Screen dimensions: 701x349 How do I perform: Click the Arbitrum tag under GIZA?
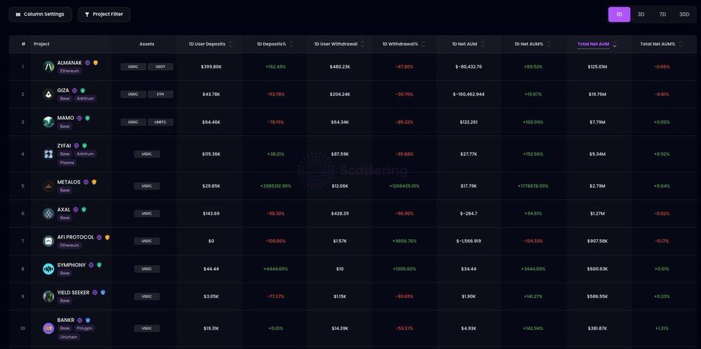pyautogui.click(x=85, y=98)
